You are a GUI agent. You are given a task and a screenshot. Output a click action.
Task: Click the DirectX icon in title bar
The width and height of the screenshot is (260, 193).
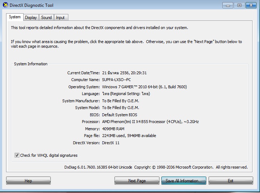tap(5, 5)
